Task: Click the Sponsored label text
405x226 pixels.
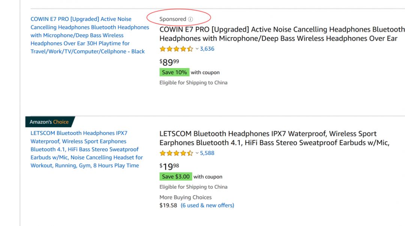Action: point(173,19)
